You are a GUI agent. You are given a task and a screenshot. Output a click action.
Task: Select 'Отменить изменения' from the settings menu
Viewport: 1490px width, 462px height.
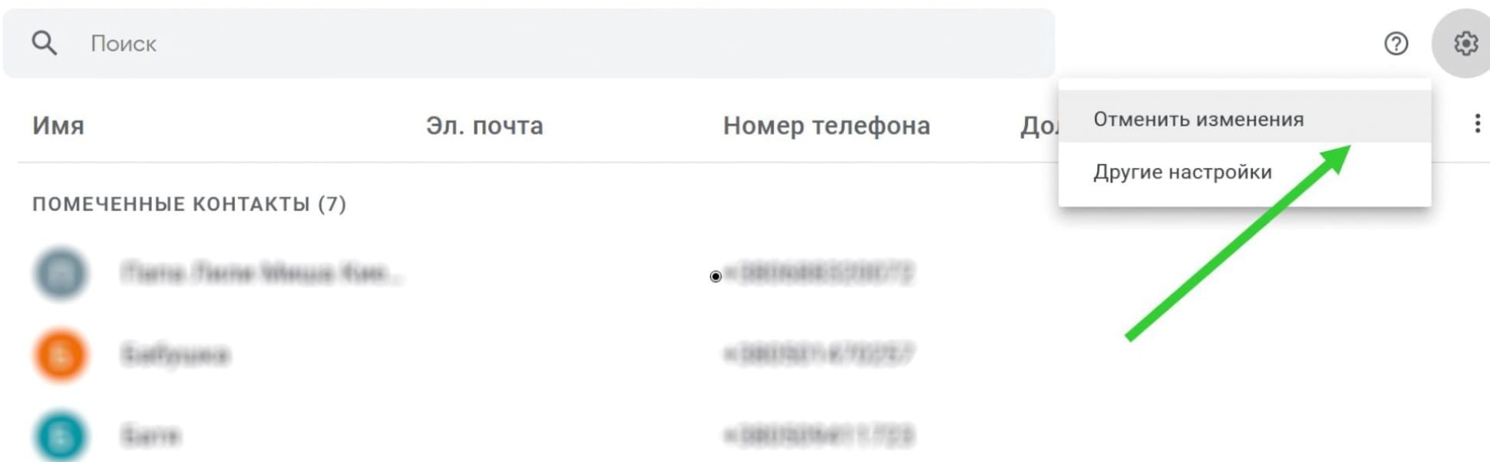(1198, 118)
